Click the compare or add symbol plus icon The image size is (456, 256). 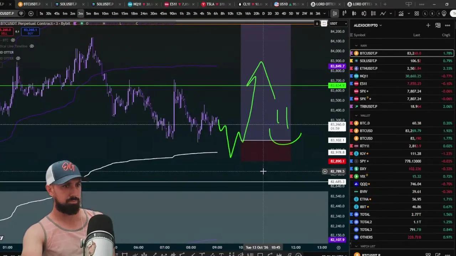click(x=31, y=14)
